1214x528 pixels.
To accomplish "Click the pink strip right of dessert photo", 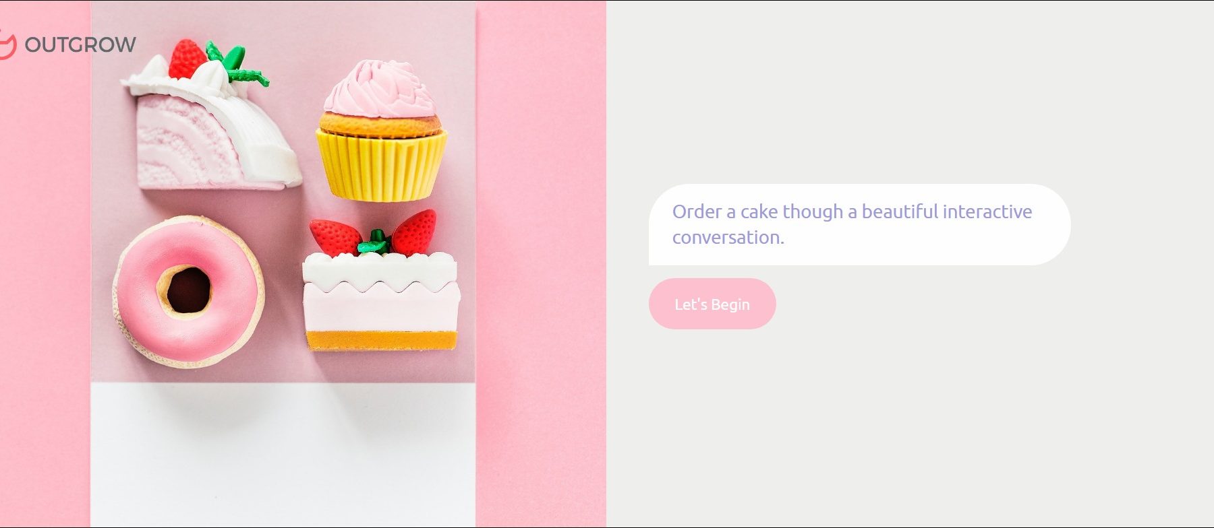I will pyautogui.click(x=541, y=264).
